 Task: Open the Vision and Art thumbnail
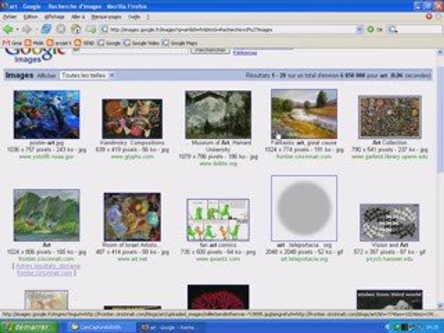pos(389,222)
